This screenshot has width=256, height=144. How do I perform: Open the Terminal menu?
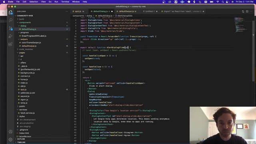coord(65,2)
